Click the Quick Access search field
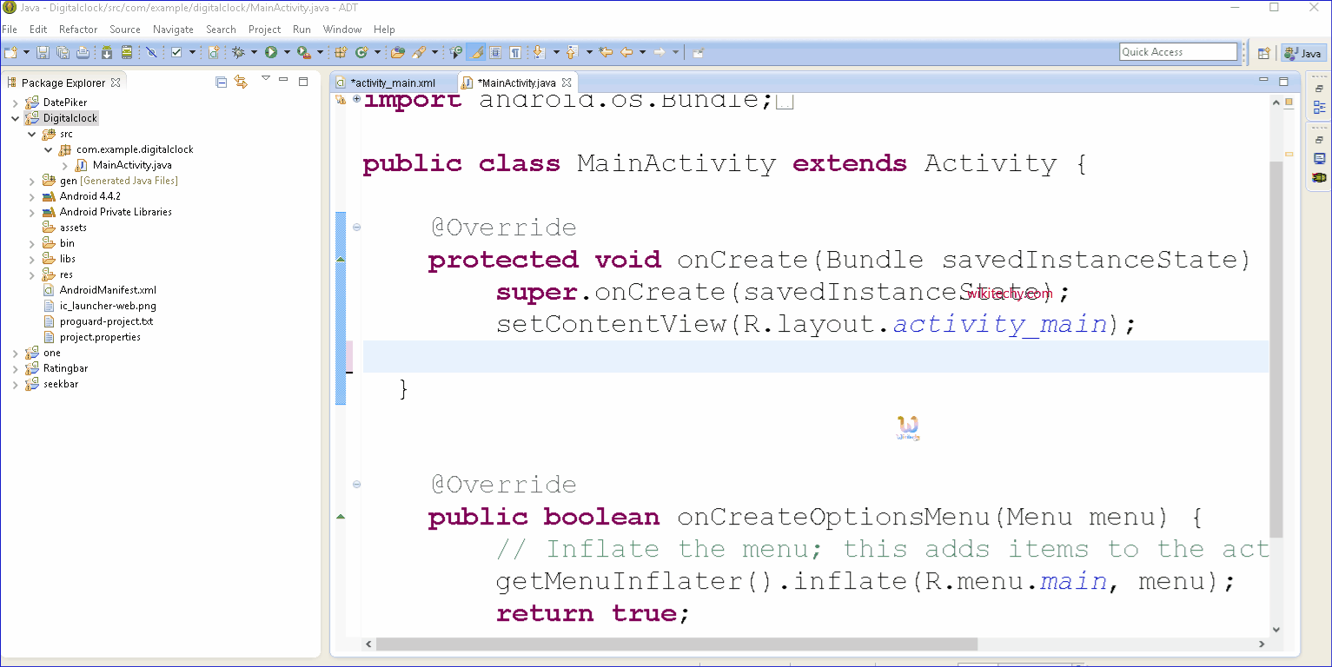1332x667 pixels. point(1177,52)
